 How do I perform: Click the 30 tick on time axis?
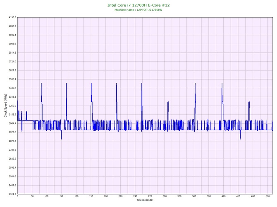tap(32, 196)
